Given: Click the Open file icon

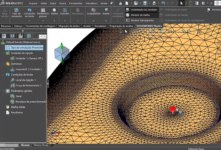Looking at the screenshot, I should (136, 3).
